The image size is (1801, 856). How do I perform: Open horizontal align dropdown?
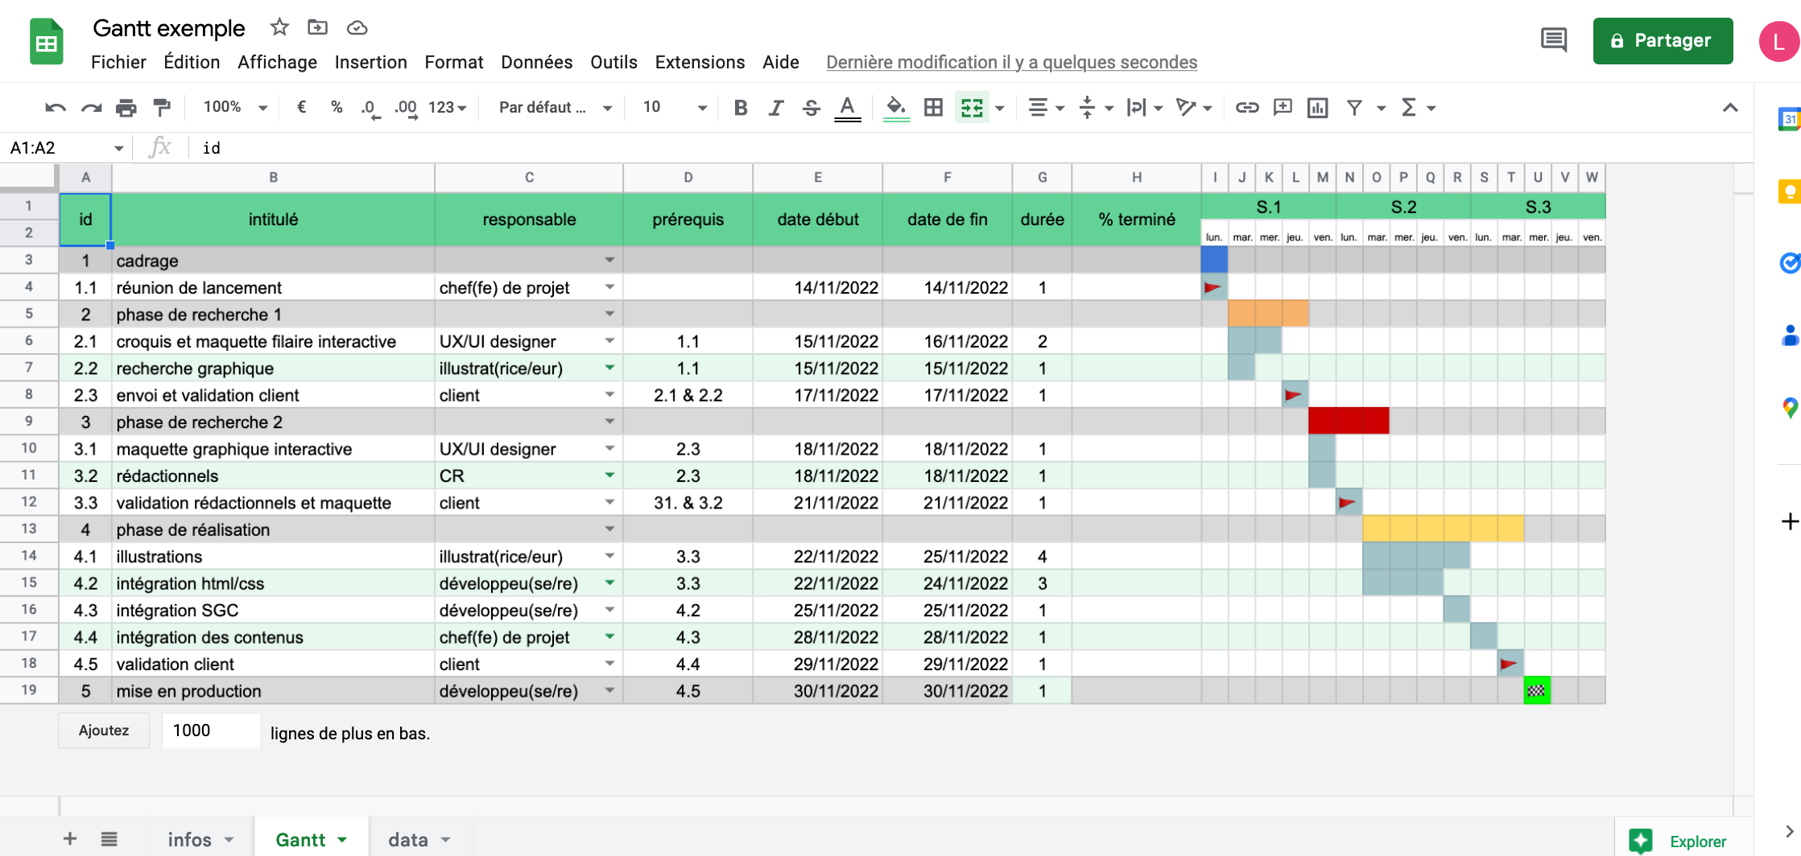[x=1046, y=108]
